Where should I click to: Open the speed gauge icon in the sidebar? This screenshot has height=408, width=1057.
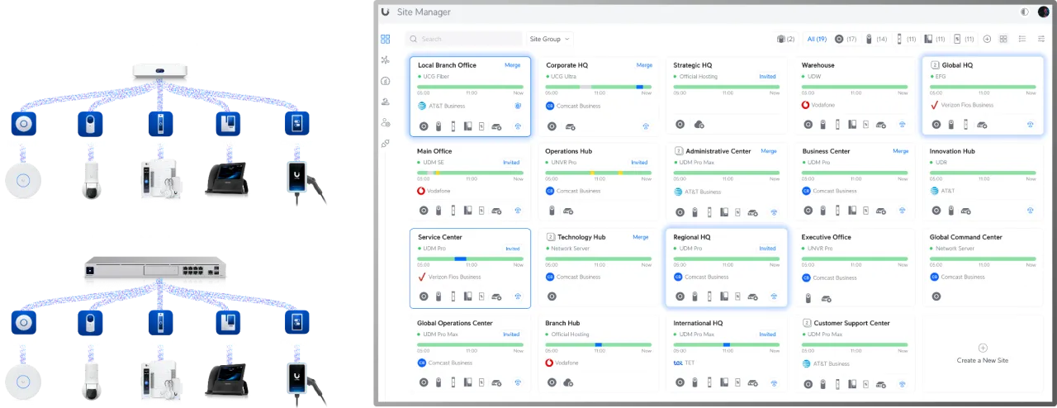(386, 81)
